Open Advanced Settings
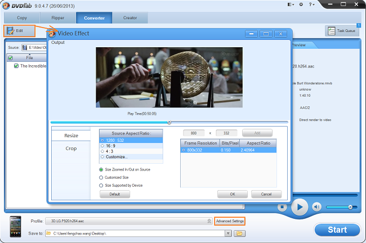366x243 pixels. 230,221
